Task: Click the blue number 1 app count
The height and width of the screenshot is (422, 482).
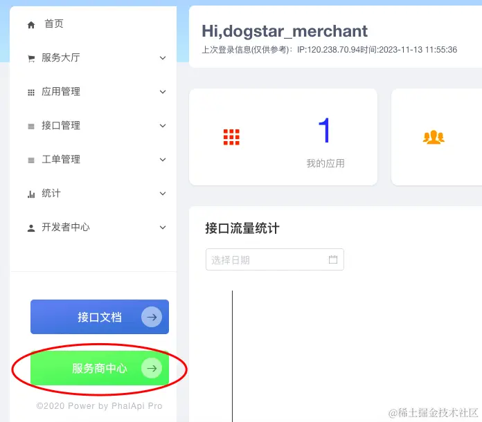Action: point(324,130)
